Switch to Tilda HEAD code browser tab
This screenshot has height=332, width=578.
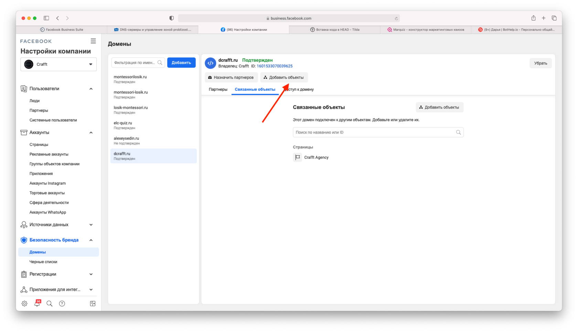334,30
